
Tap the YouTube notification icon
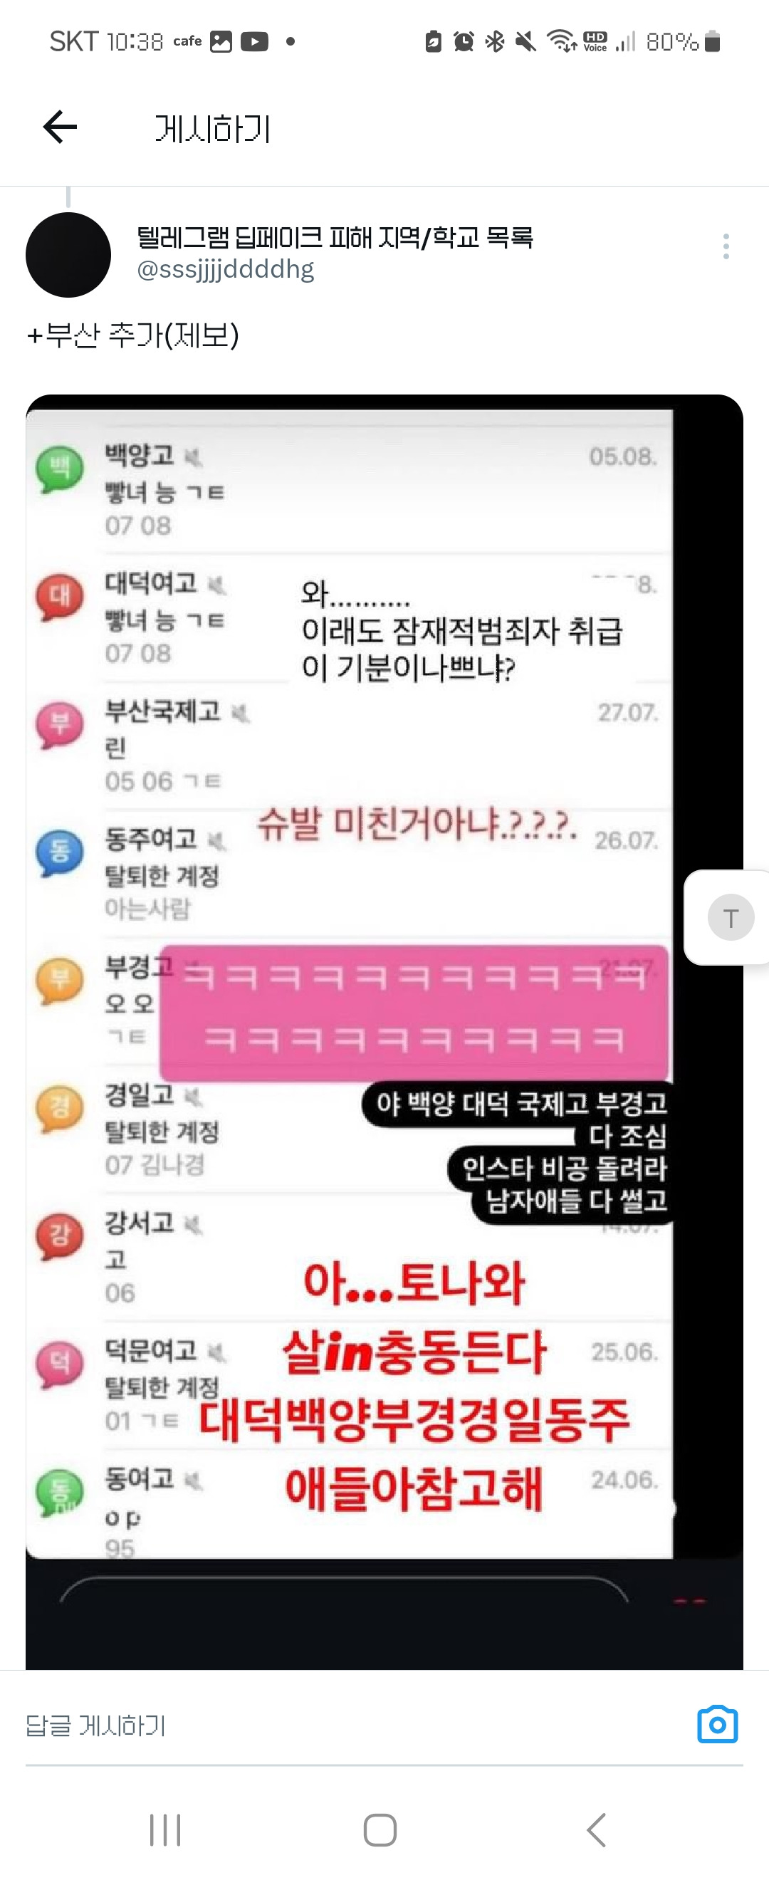coord(254,41)
